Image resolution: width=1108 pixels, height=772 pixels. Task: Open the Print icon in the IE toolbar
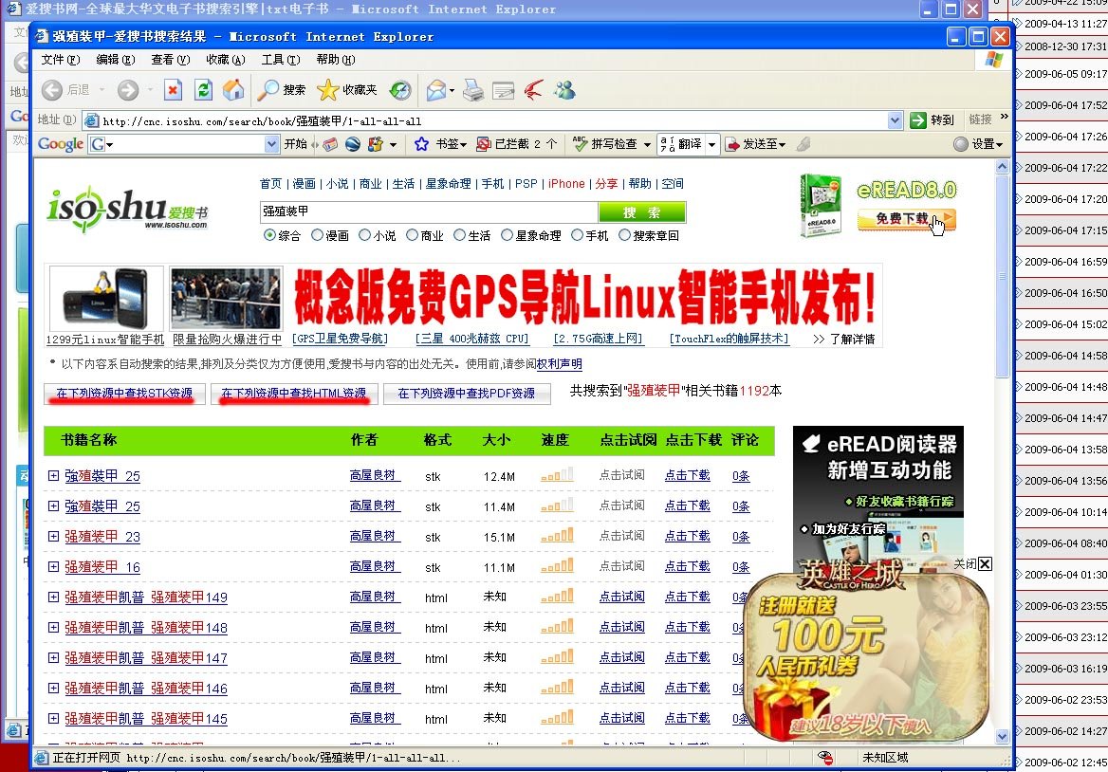pos(471,90)
